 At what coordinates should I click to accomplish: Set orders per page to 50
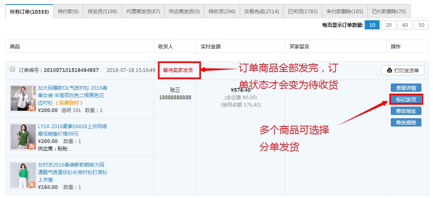421,25
